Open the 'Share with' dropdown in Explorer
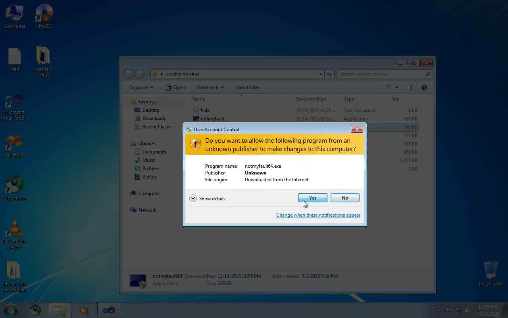Screen dimensions: 508x318 click(210, 87)
